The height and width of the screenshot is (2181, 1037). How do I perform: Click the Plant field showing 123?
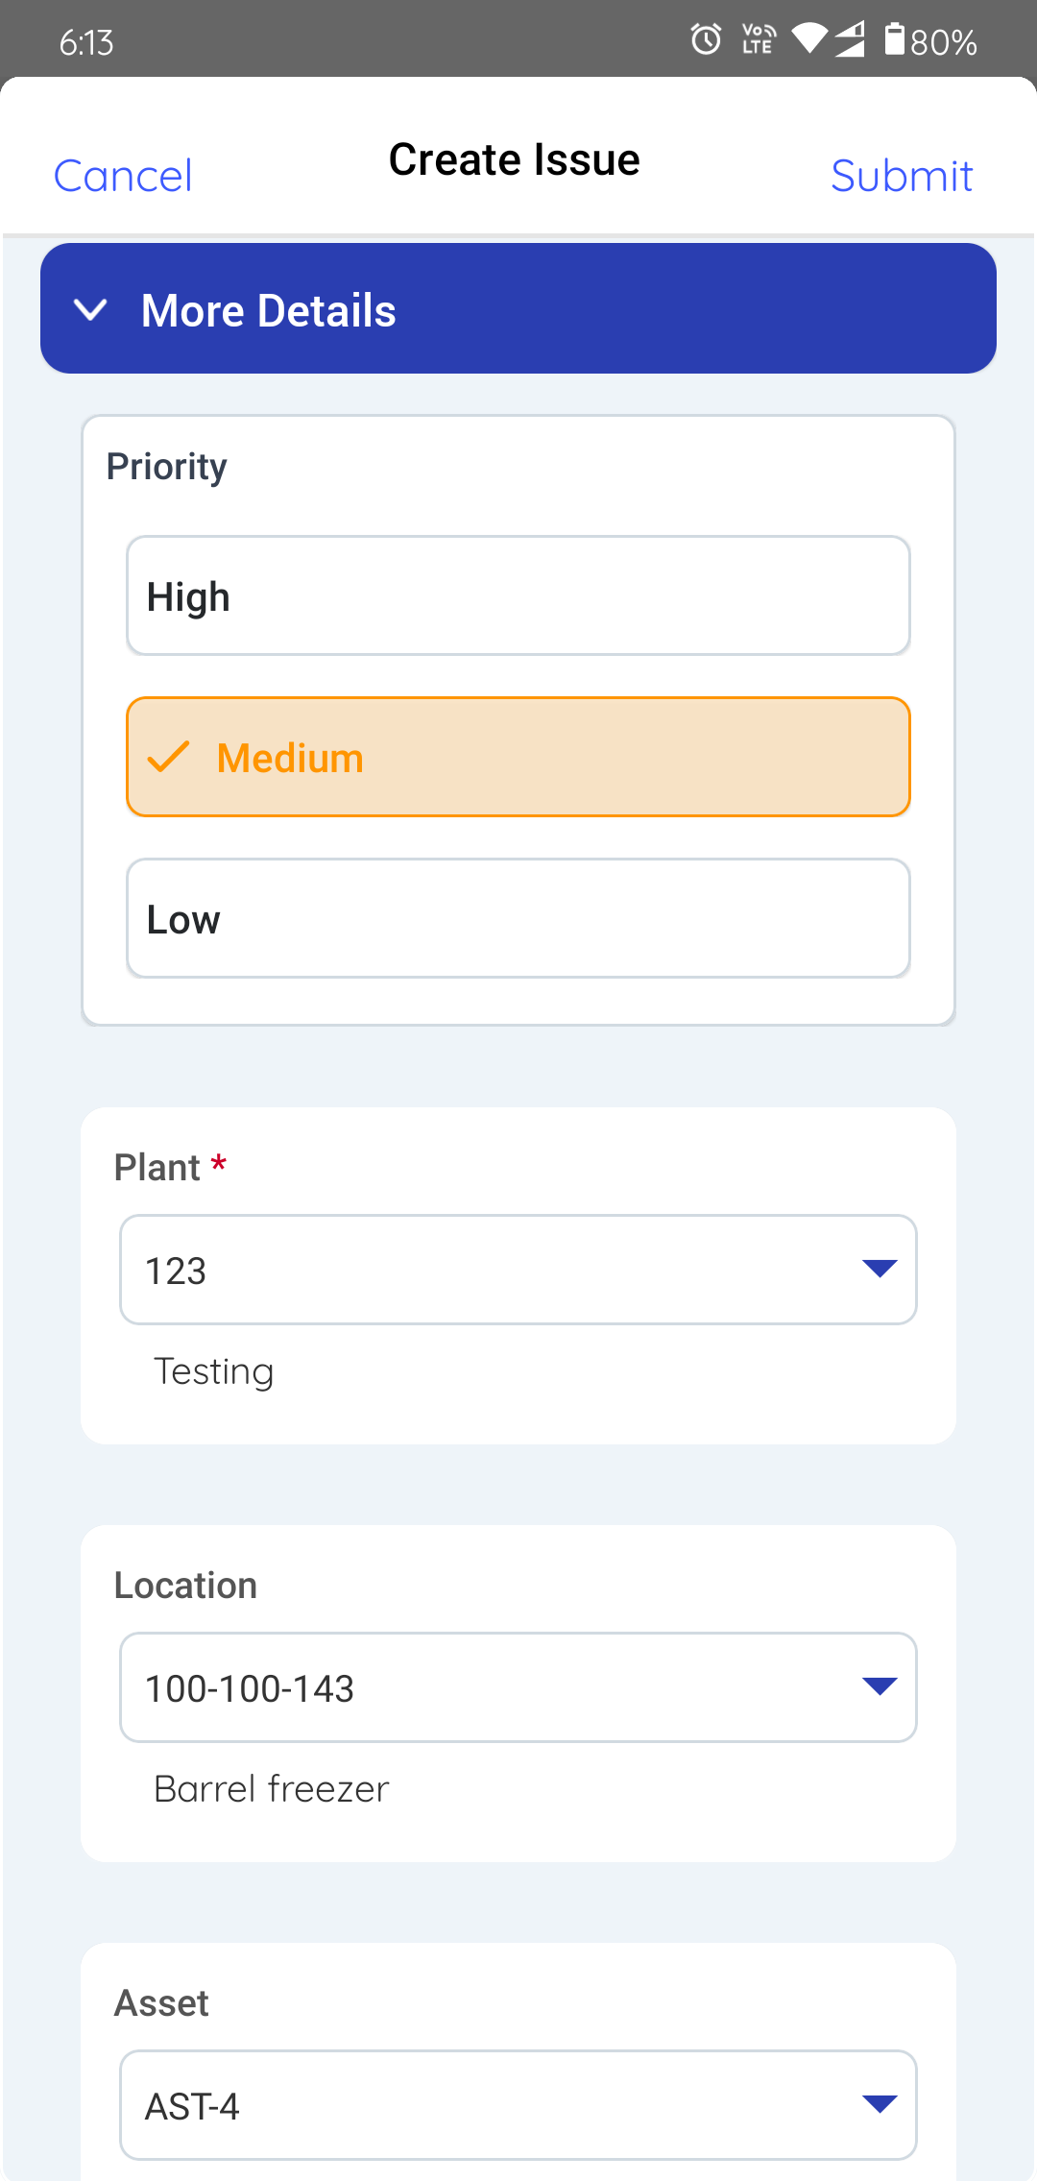click(480, 1270)
